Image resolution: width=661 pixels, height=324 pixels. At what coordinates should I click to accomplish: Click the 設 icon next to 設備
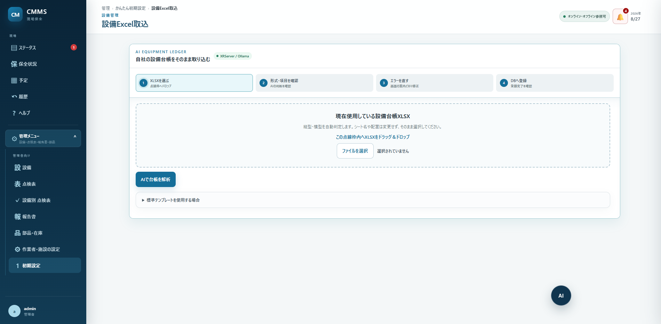click(17, 168)
